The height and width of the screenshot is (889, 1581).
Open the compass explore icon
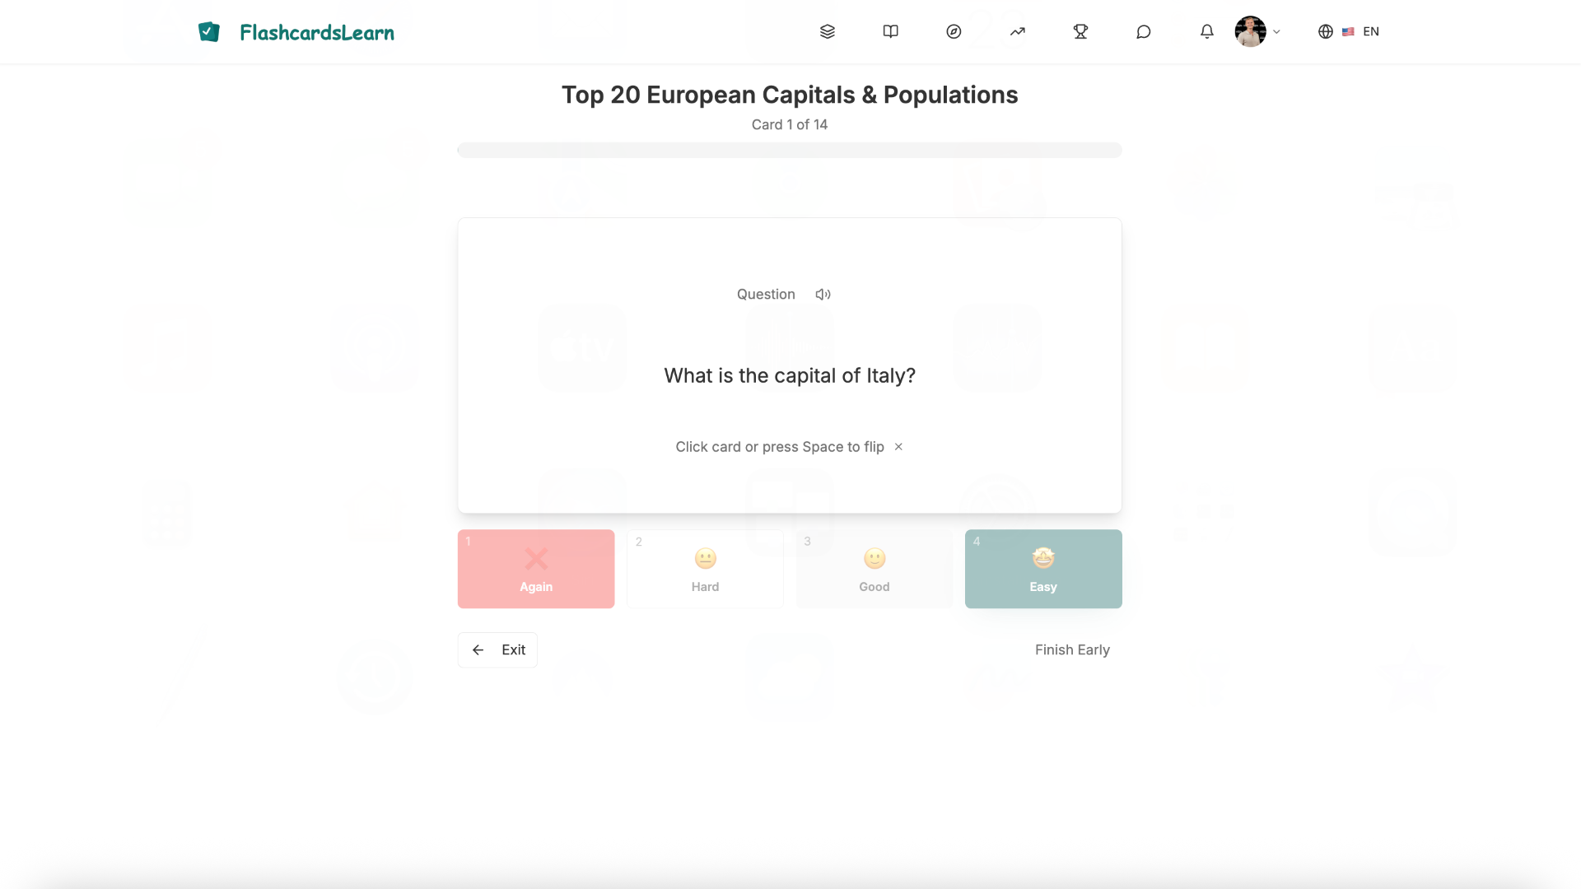[x=954, y=31]
